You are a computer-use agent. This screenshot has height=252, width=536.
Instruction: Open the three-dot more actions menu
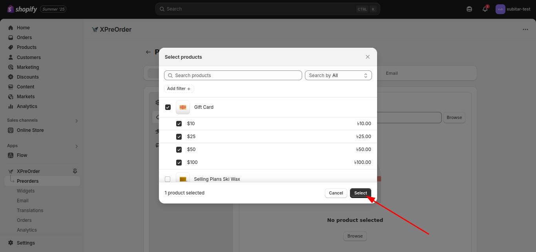pos(525,29)
